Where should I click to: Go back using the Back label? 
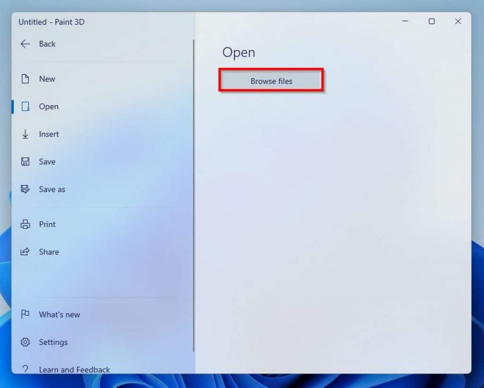(47, 44)
